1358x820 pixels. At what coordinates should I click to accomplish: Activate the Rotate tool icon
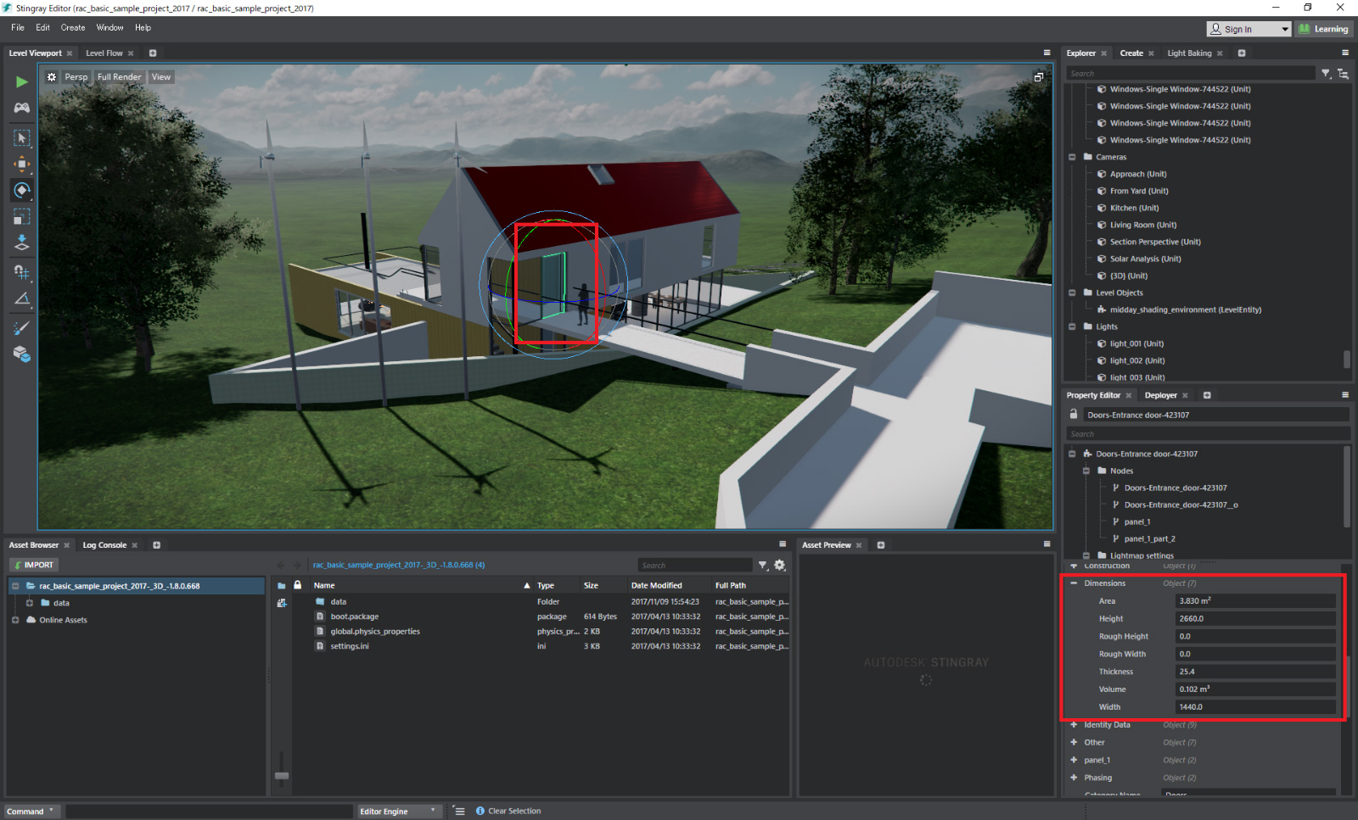pyautogui.click(x=22, y=190)
